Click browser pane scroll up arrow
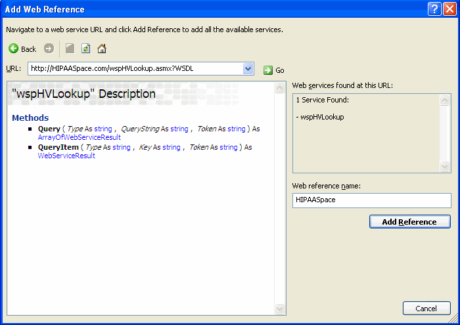Screen dimensions: 460x325 coord(279,87)
